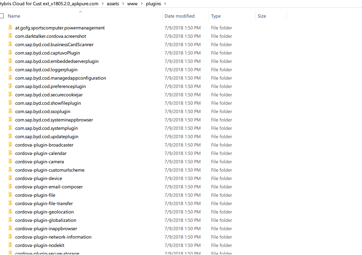362x255 pixels.
Task: Go to Hybris Cloud for Cust breadcrumb folder
Action: (x=49, y=4)
